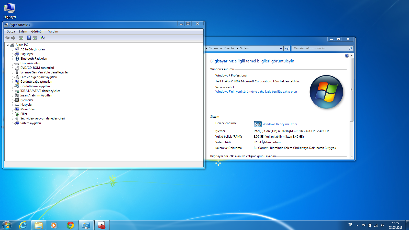This screenshot has height=230, width=409.
Task: Click the Fare ve diğer işaret aygıtları mouse icon
Action: 17,77
